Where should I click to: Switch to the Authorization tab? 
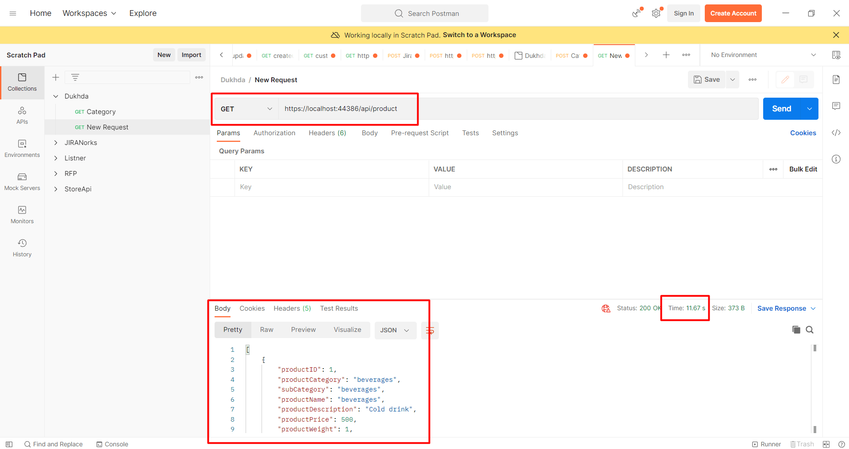coord(274,133)
